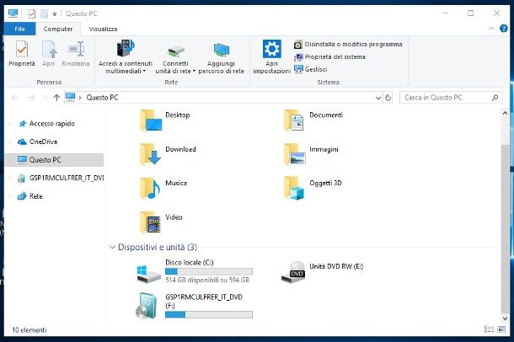The width and height of the screenshot is (514, 342).
Task: Click the up-one-level arrow
Action: (x=56, y=98)
